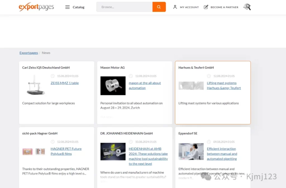Open Lifting mast systems Harhues & Teufert link
Viewport: 286px width, 188px height.
[x=224, y=86]
